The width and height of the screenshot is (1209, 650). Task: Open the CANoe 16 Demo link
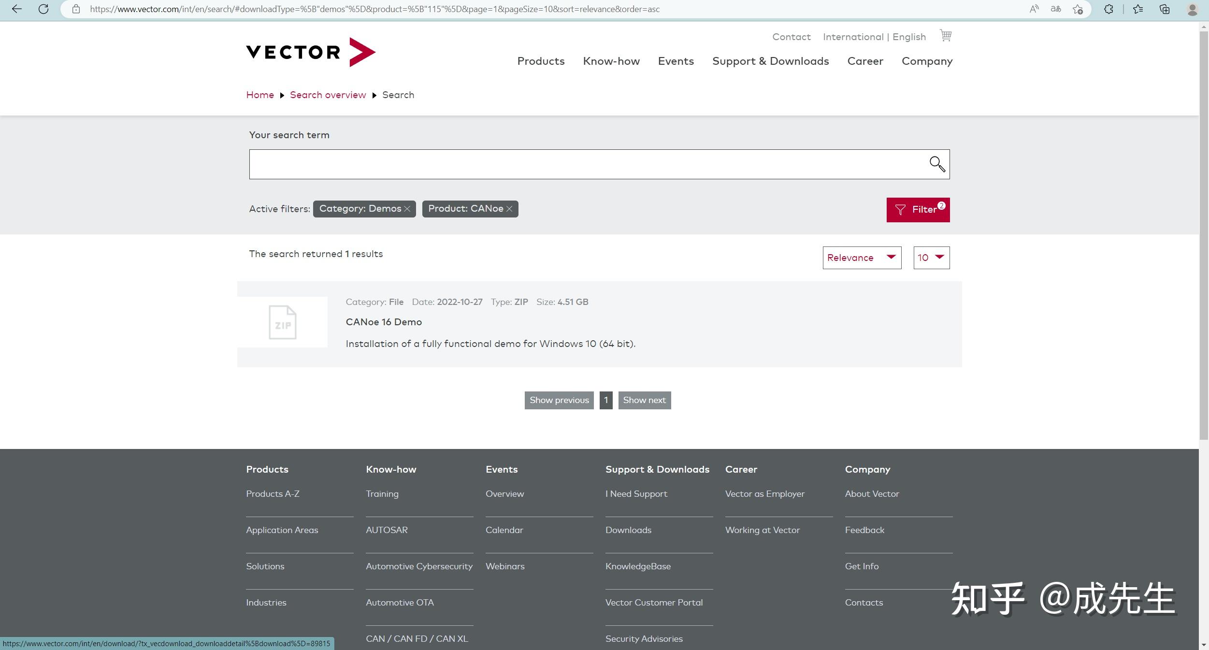point(384,322)
